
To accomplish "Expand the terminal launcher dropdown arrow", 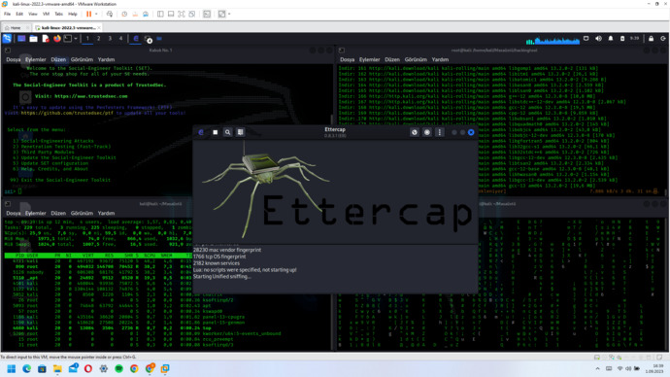I will click(x=76, y=39).
